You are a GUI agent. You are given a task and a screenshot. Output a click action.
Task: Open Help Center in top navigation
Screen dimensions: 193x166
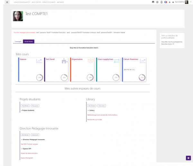coord(36,2)
